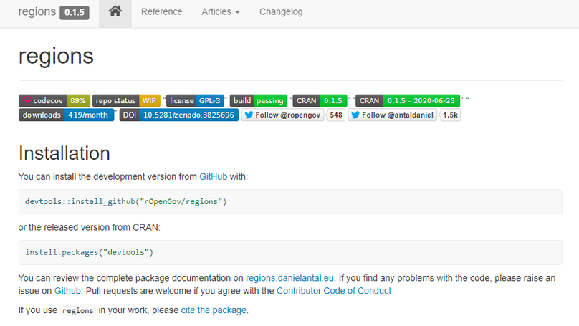579x326 pixels.
Task: Go to the Changelog page
Action: tap(281, 12)
